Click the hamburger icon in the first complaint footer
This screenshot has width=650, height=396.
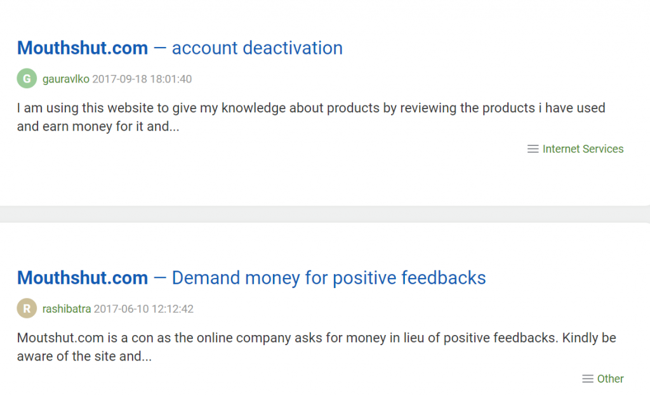tap(533, 148)
